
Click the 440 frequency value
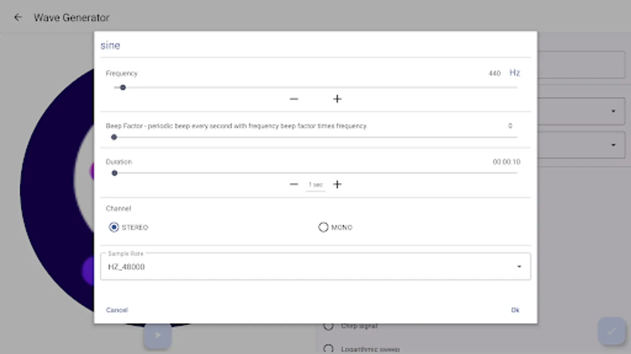click(495, 73)
